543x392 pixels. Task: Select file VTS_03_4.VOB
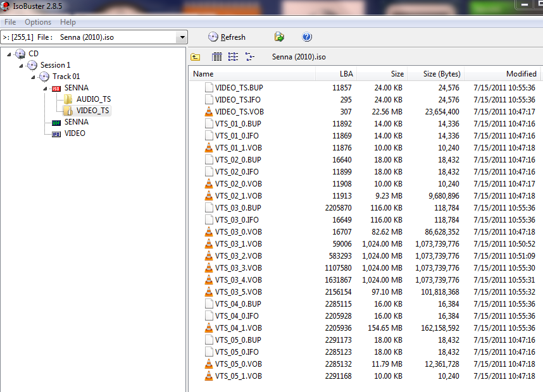coord(238,279)
